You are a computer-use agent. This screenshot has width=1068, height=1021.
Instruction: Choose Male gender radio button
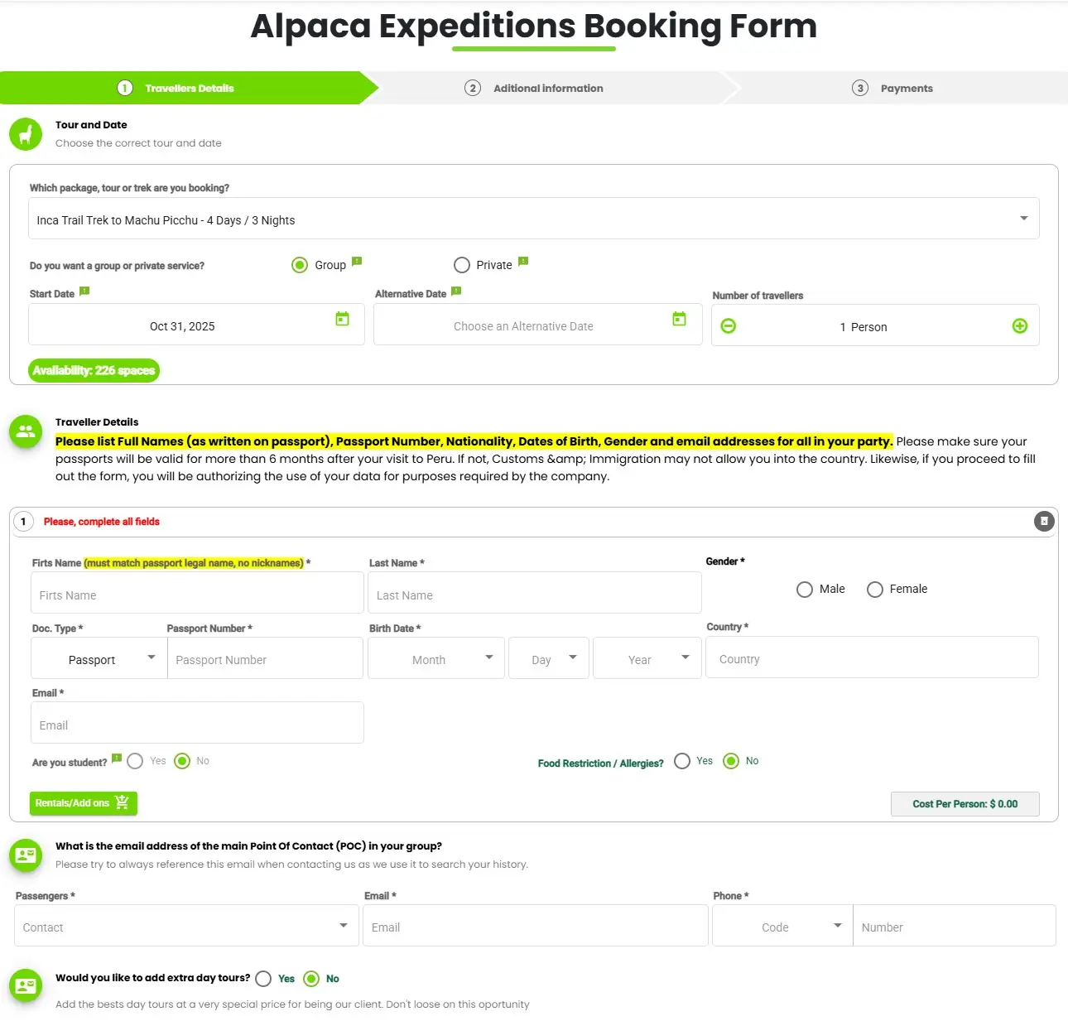(805, 590)
